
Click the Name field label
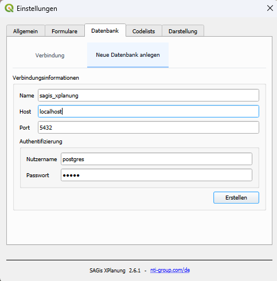(27, 96)
